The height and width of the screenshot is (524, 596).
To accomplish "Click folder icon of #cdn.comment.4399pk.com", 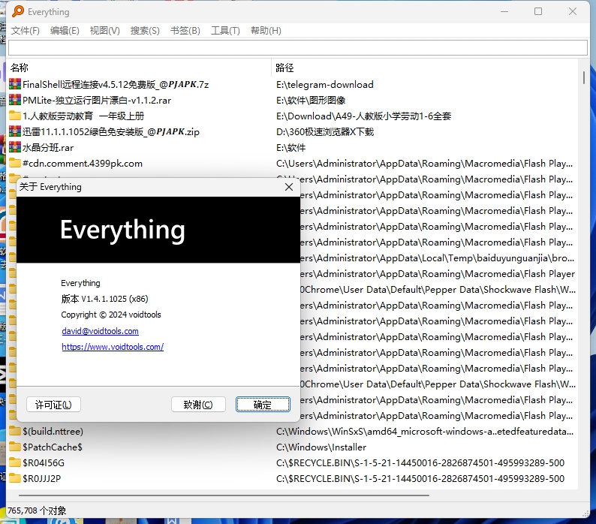I will (15, 163).
